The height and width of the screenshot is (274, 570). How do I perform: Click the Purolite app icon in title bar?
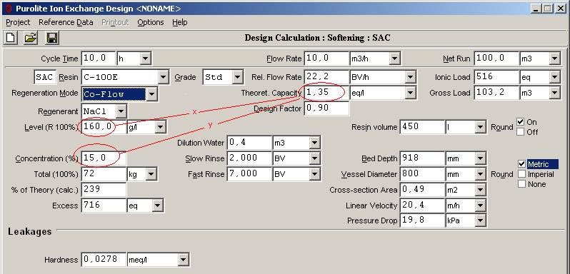click(x=9, y=9)
